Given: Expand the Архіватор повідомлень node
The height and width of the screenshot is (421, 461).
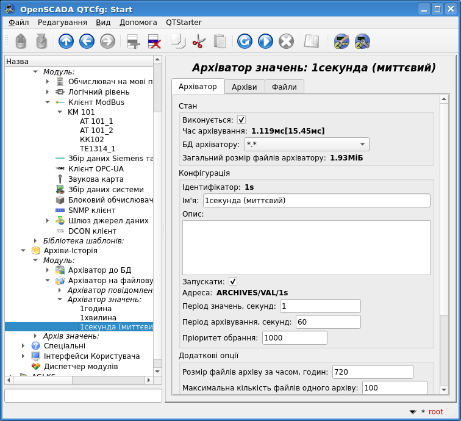Looking at the screenshot, I should tap(60, 290).
